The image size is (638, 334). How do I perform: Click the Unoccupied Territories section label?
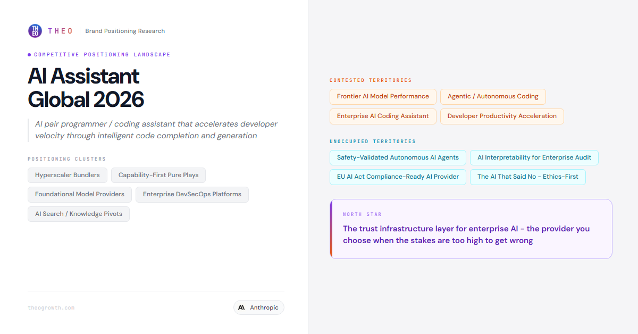[373, 141]
